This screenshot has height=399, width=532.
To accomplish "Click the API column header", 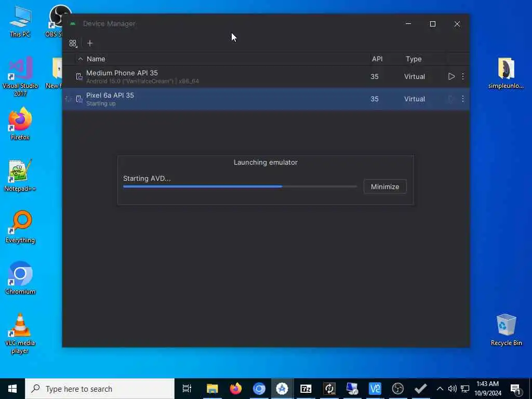I will click(x=377, y=59).
